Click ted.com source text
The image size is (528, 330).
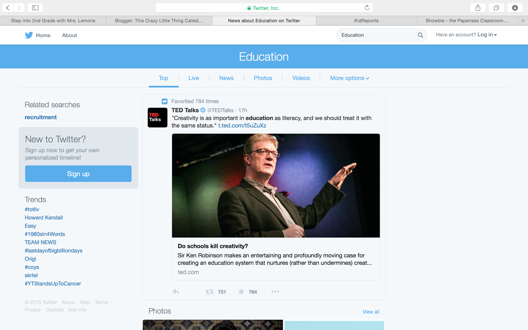(188, 272)
